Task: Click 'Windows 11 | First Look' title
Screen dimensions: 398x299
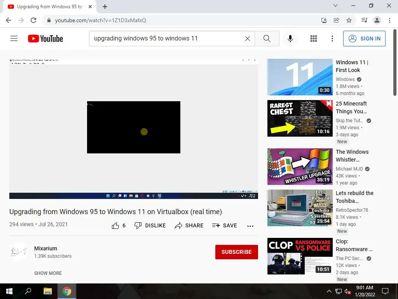Action: click(x=352, y=66)
